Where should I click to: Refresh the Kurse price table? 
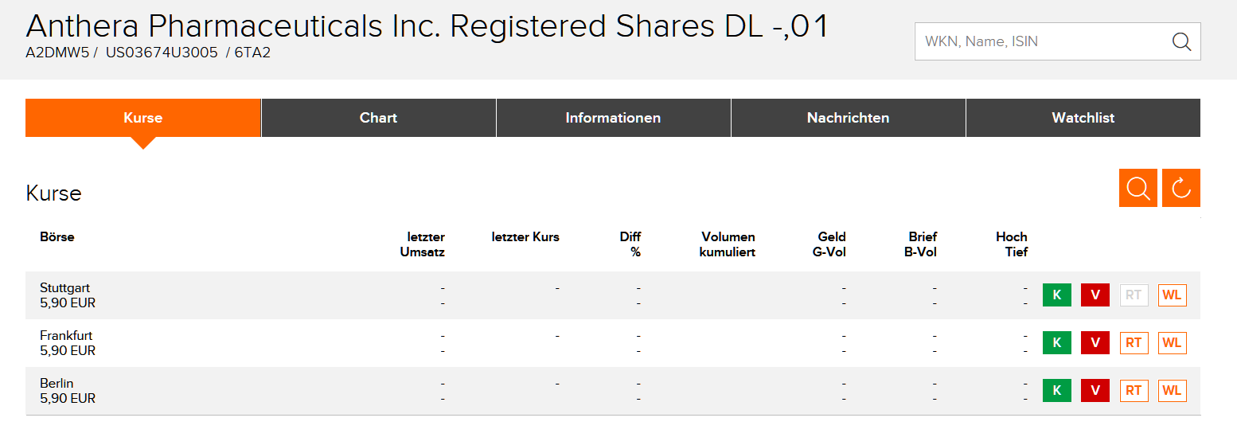tap(1181, 188)
